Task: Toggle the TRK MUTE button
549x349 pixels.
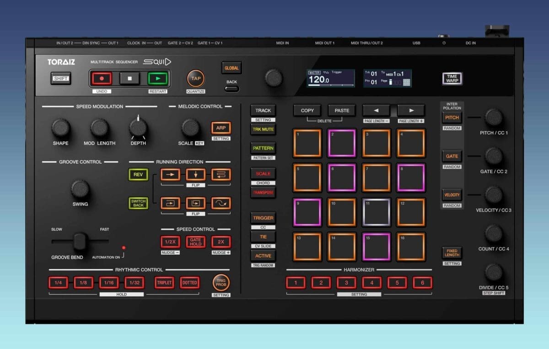Action: point(263,129)
